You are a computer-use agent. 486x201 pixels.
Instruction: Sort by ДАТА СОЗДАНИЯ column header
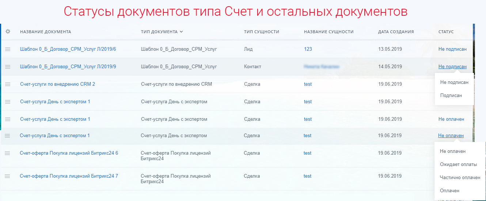pyautogui.click(x=396, y=32)
